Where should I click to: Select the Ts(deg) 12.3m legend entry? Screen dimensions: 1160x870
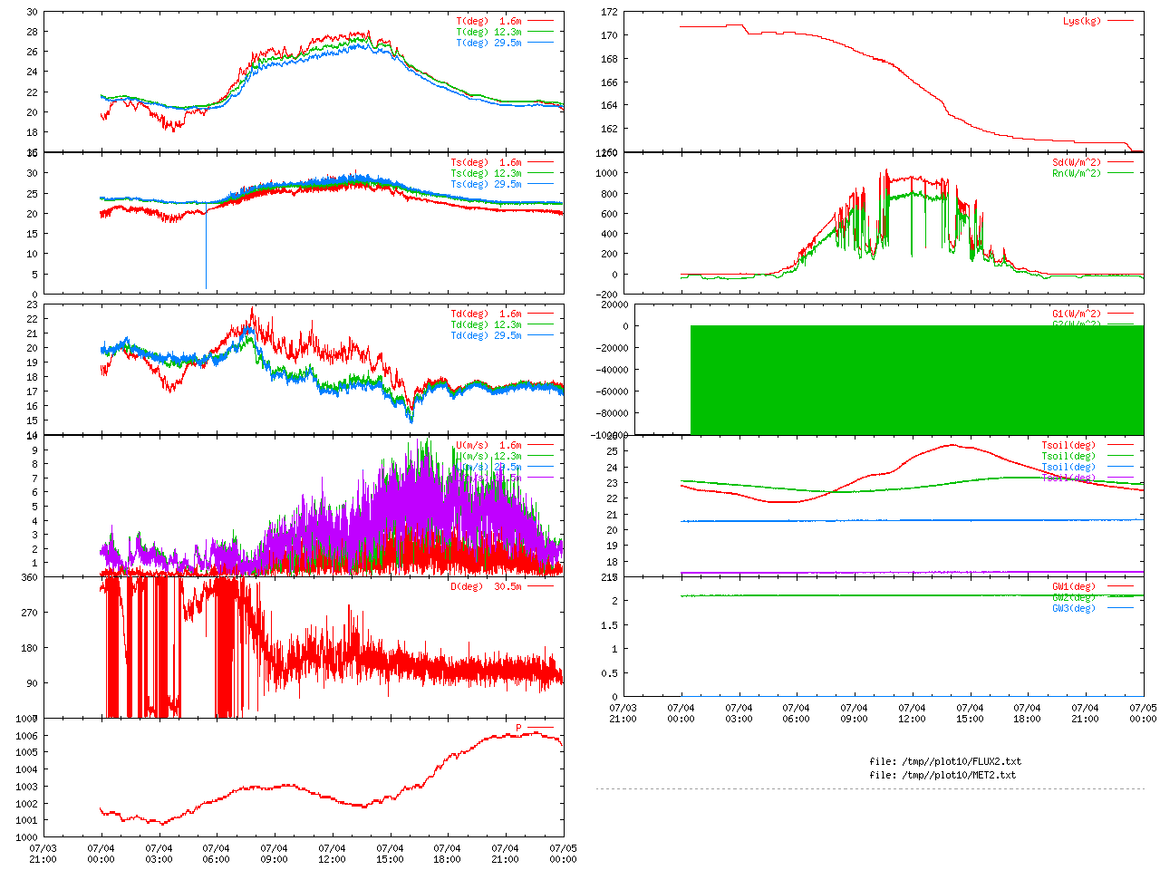tap(487, 174)
